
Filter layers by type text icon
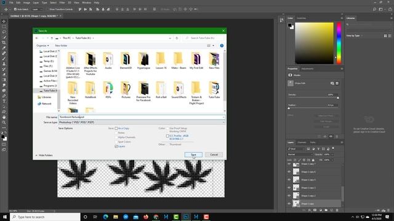[318, 149]
